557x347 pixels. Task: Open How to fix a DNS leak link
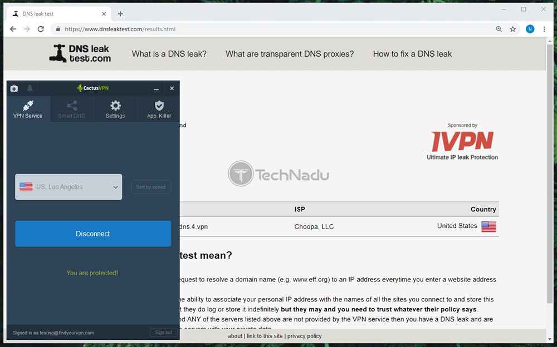412,54
